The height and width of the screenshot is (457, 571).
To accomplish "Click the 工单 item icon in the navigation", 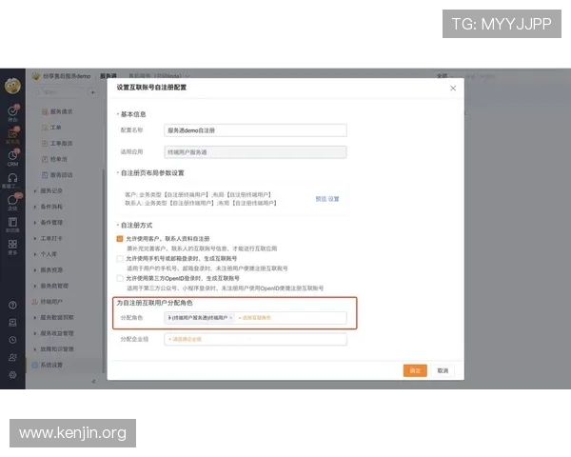I will [x=45, y=128].
